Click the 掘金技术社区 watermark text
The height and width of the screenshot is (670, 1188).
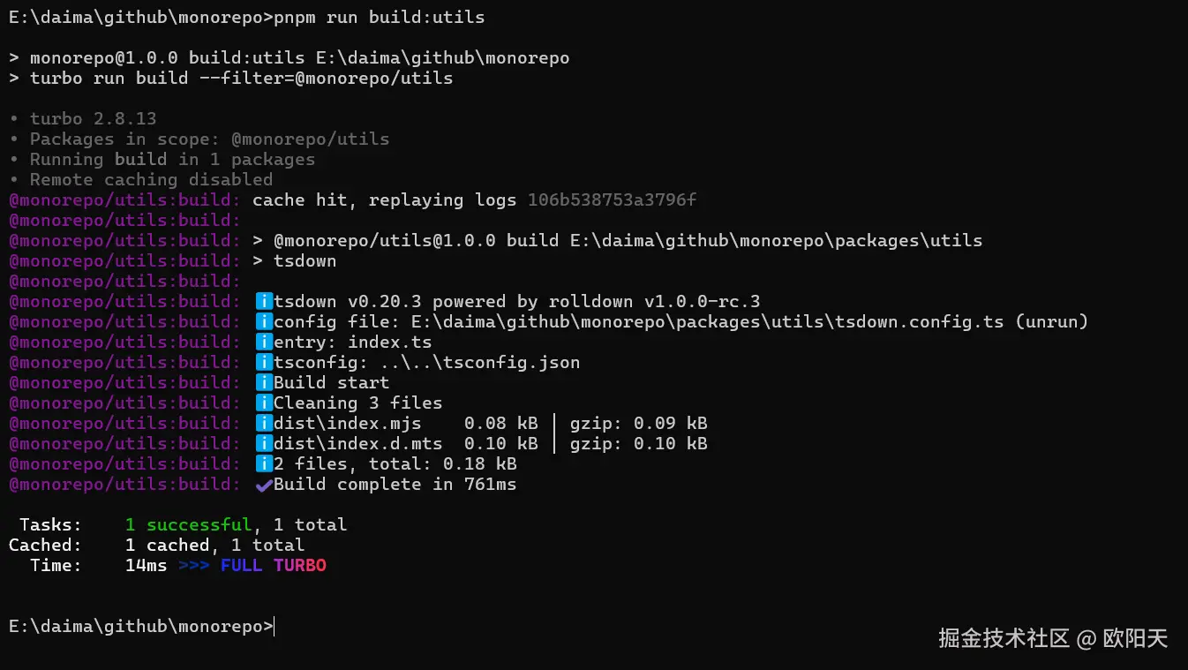[1004, 638]
